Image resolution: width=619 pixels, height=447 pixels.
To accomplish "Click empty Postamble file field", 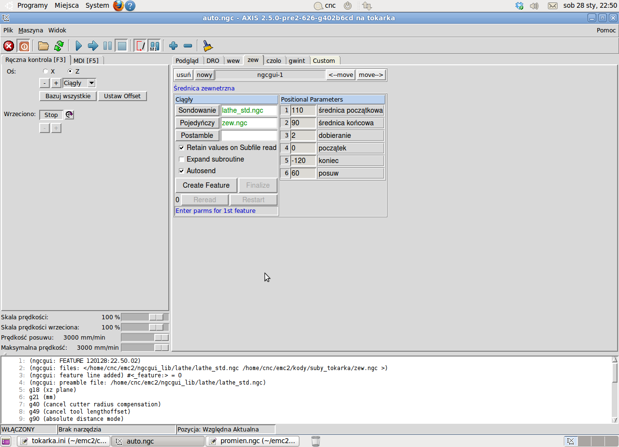I will [x=249, y=135].
